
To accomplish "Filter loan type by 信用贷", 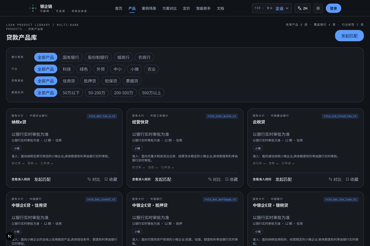I will click(x=69, y=81).
